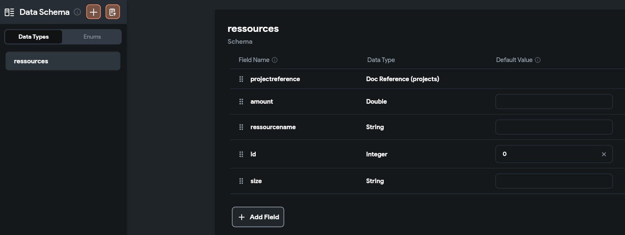Click the Data Schema info icon

[77, 12]
